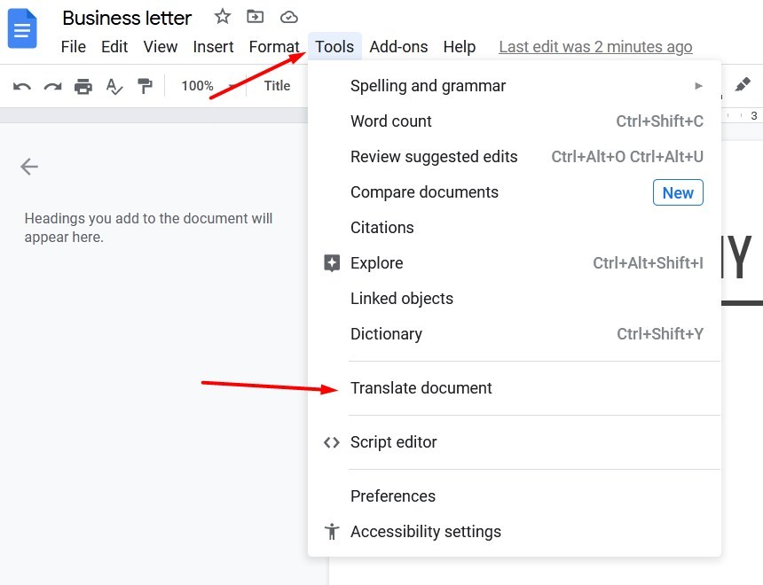Star the Business letter document
This screenshot has width=763, height=585.
click(223, 17)
